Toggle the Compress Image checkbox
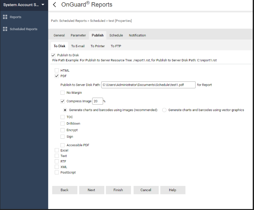The height and width of the screenshot is (210, 254). click(62, 101)
